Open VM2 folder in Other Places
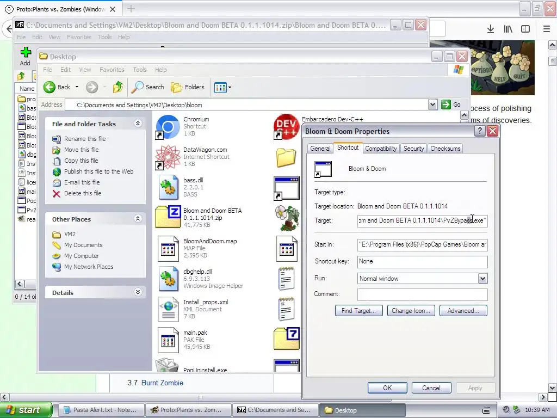This screenshot has height=418, width=557. click(x=70, y=234)
